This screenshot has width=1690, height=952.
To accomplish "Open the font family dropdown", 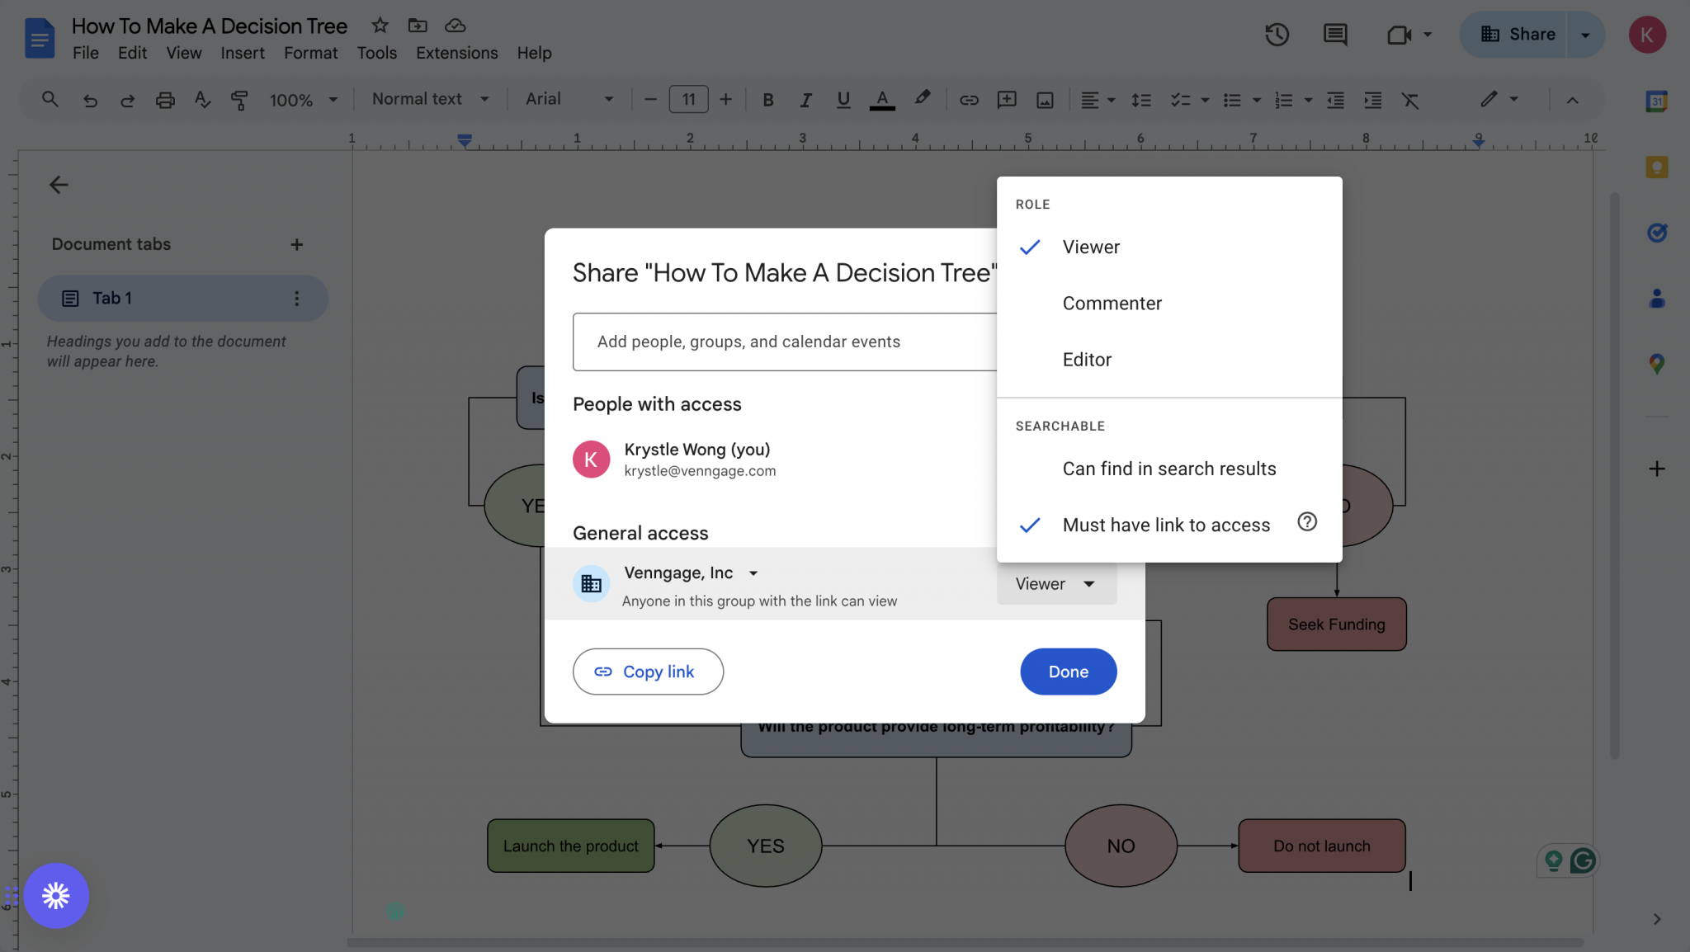I will click(x=568, y=99).
